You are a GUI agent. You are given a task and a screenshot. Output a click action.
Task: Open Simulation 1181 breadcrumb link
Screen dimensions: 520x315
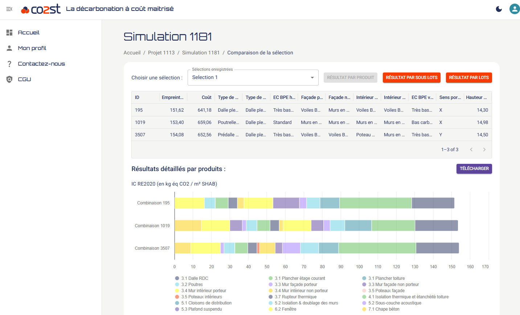201,53
